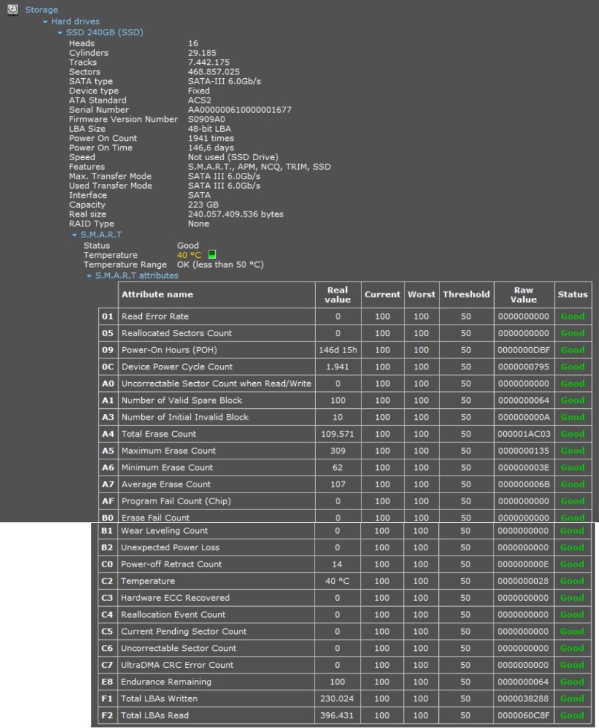
Task: Click raw value 0000060C8F
Action: tap(523, 715)
